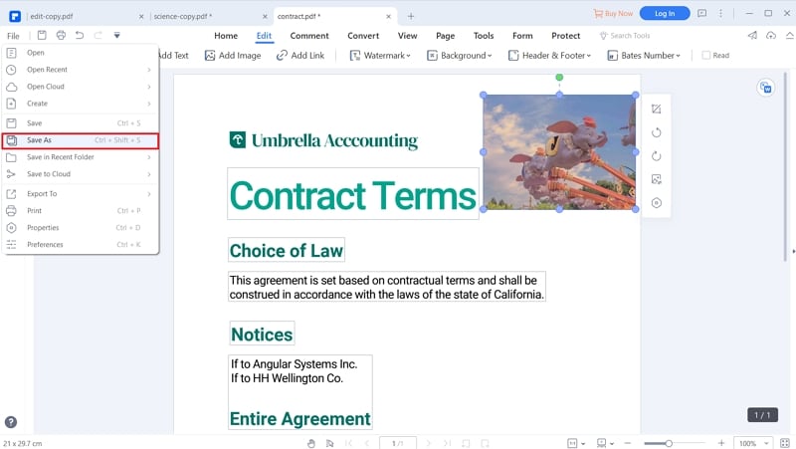The height and width of the screenshot is (449, 796).
Task: Open the View ribbon tab
Action: coord(407,36)
